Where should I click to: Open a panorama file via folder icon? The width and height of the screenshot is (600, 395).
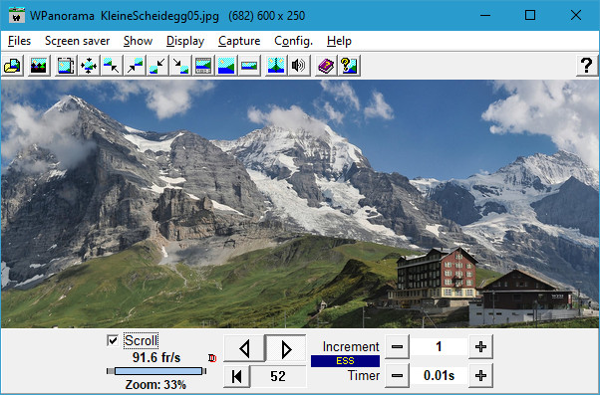(13, 66)
